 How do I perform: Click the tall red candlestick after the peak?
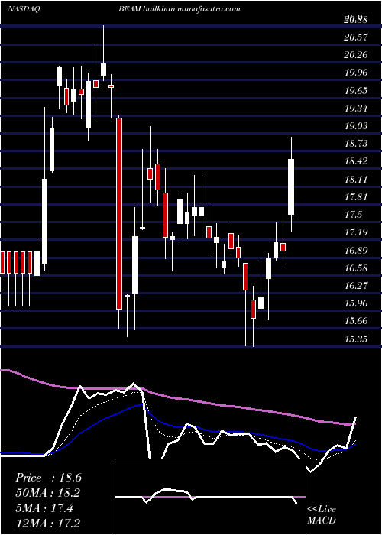[x=119, y=213]
